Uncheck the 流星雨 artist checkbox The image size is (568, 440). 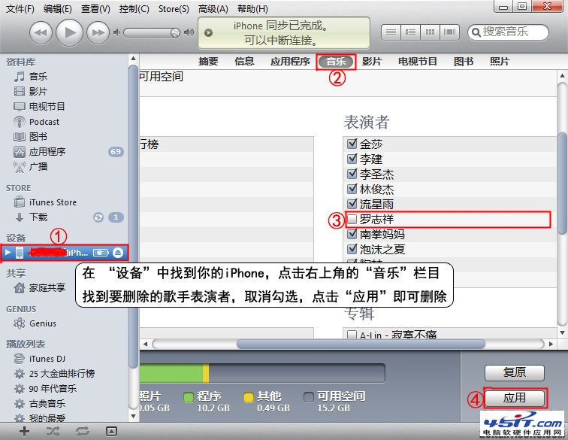click(x=352, y=204)
